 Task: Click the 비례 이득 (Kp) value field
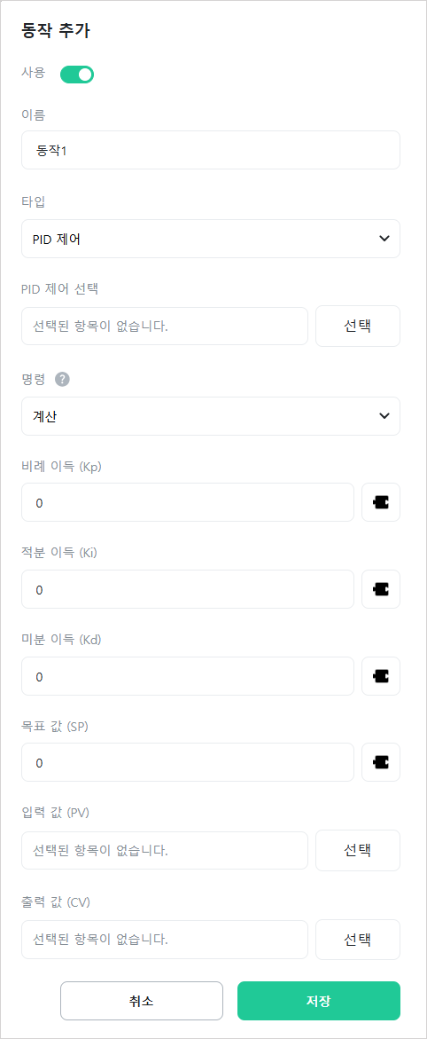[x=188, y=502]
